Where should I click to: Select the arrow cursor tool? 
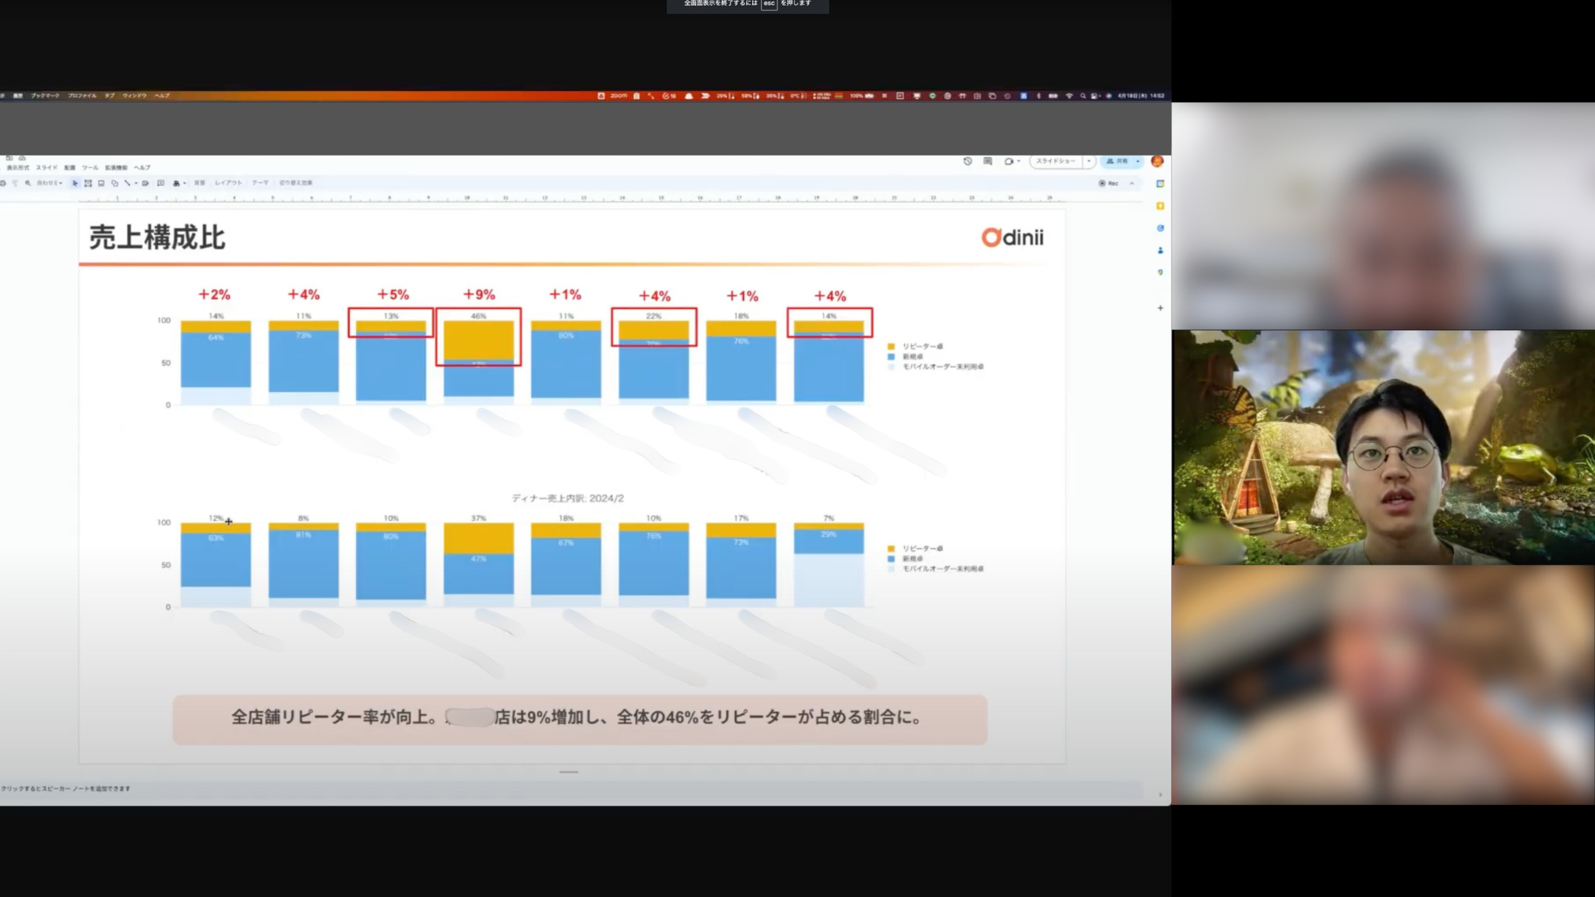click(x=75, y=183)
